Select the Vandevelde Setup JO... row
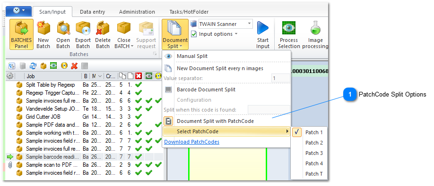 [85, 109]
